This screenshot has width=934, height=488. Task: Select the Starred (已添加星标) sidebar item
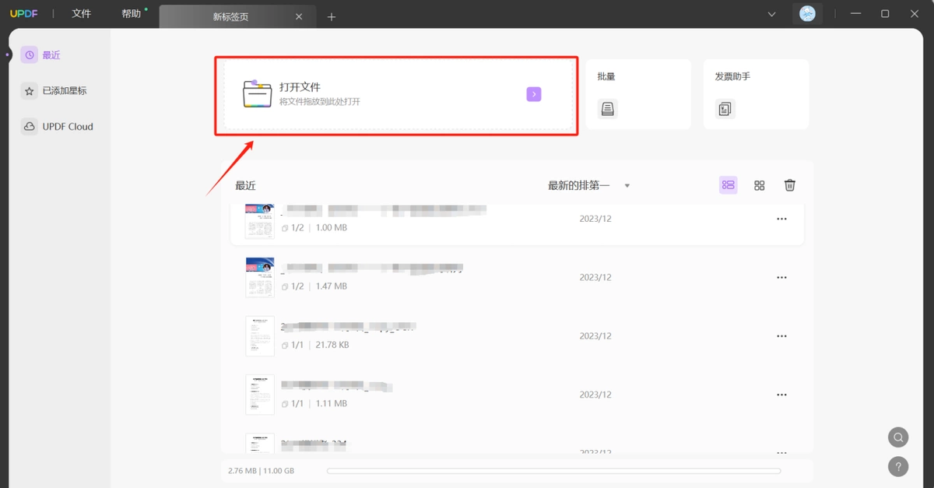[x=54, y=91]
